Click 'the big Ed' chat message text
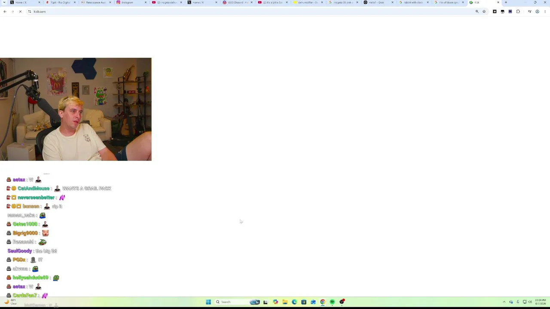This screenshot has width=550, height=309. 46,251
